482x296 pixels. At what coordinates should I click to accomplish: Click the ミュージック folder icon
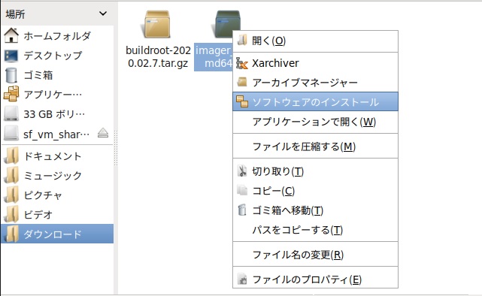pos(11,175)
